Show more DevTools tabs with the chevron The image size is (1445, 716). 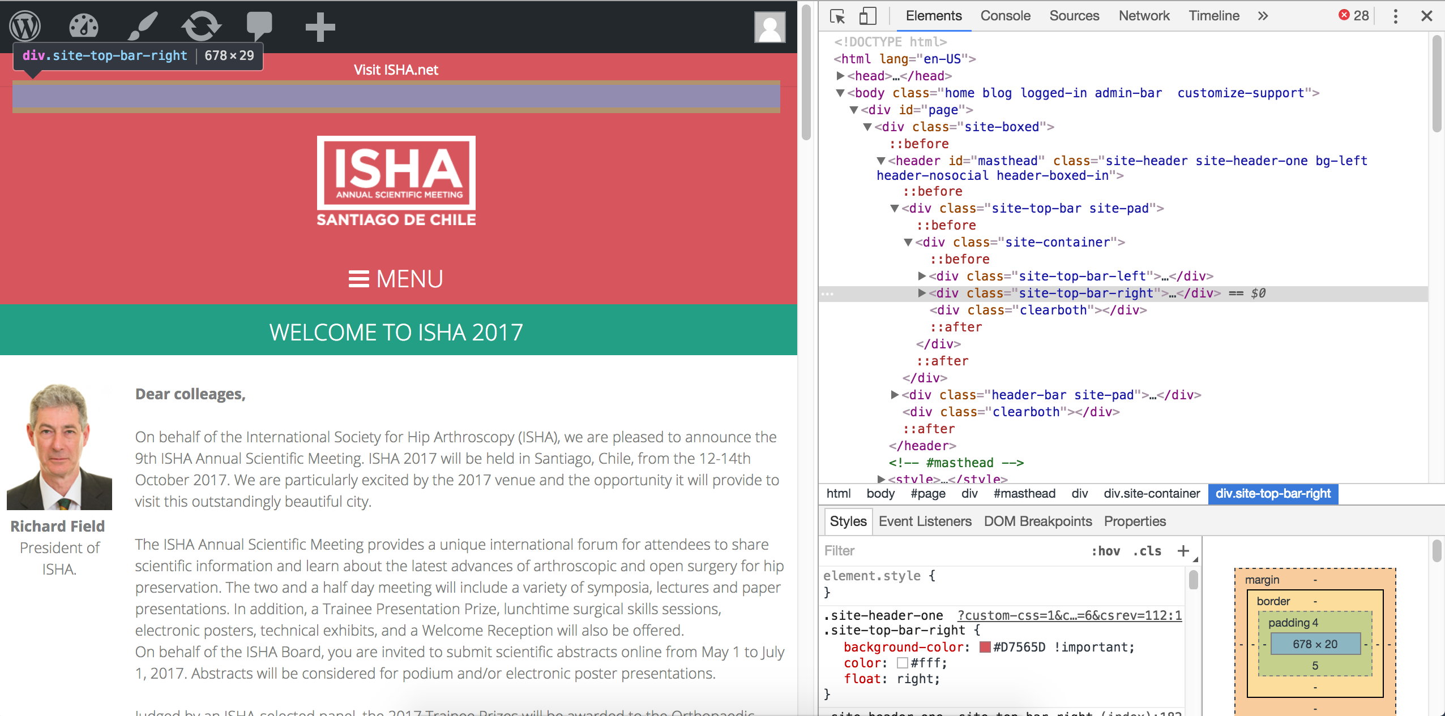coord(1263,16)
